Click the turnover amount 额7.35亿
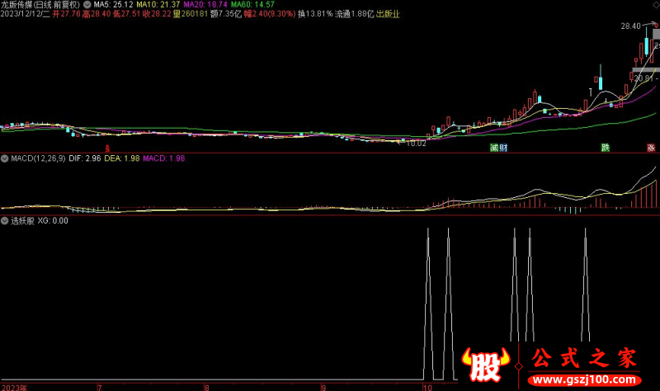Viewport: 660px width, 391px height. 226,14
